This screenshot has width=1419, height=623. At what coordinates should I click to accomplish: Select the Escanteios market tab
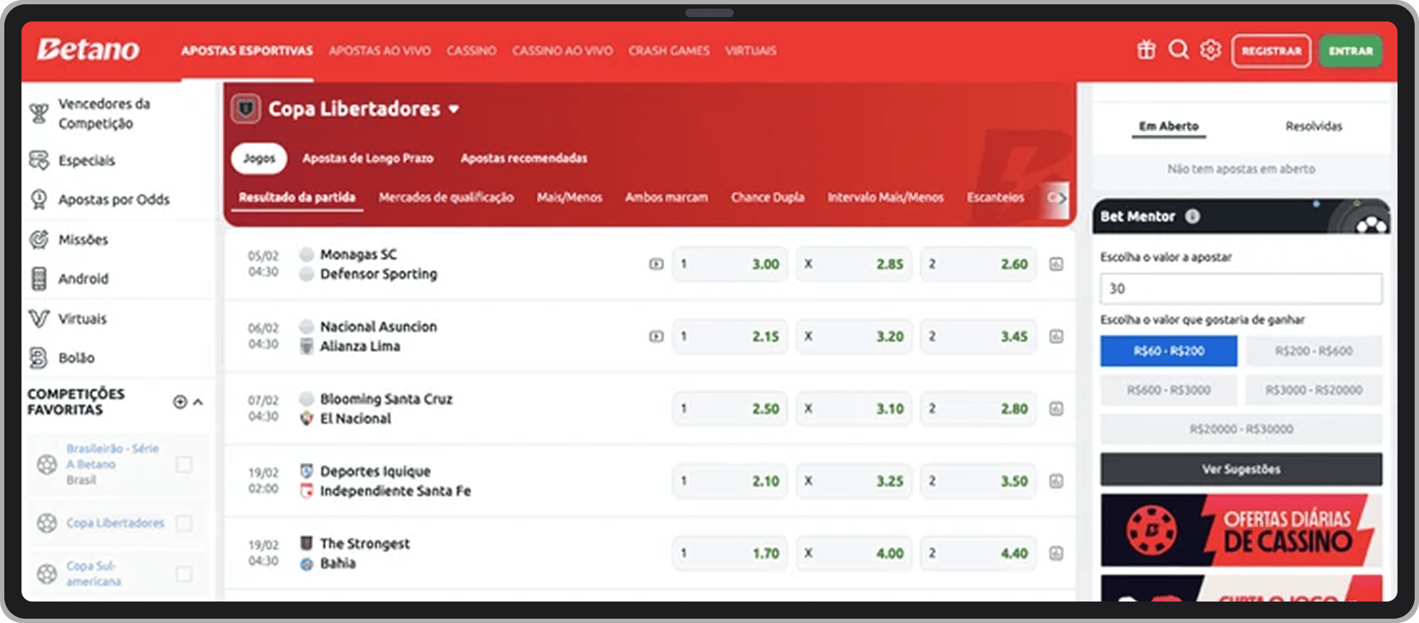click(995, 198)
